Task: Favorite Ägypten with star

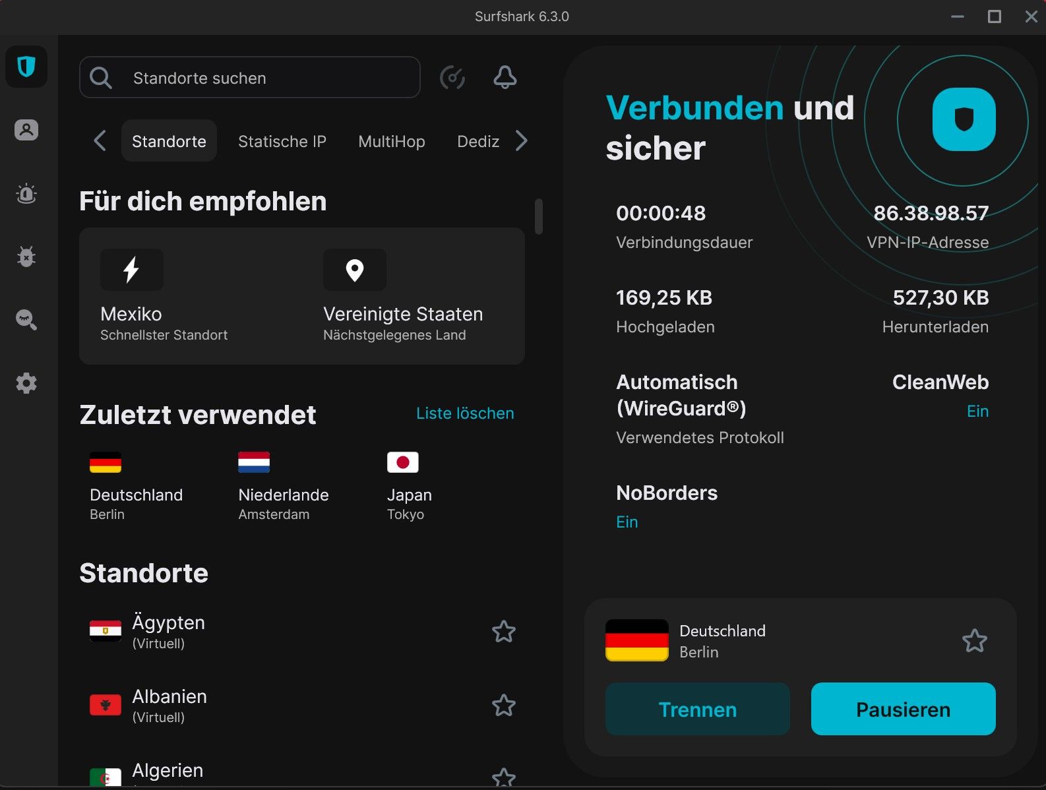Action: coord(504,632)
